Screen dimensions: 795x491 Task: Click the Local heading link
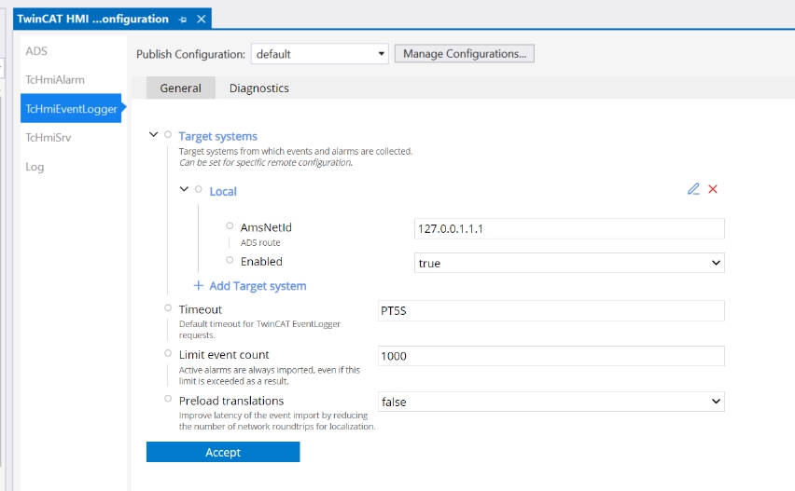[223, 191]
